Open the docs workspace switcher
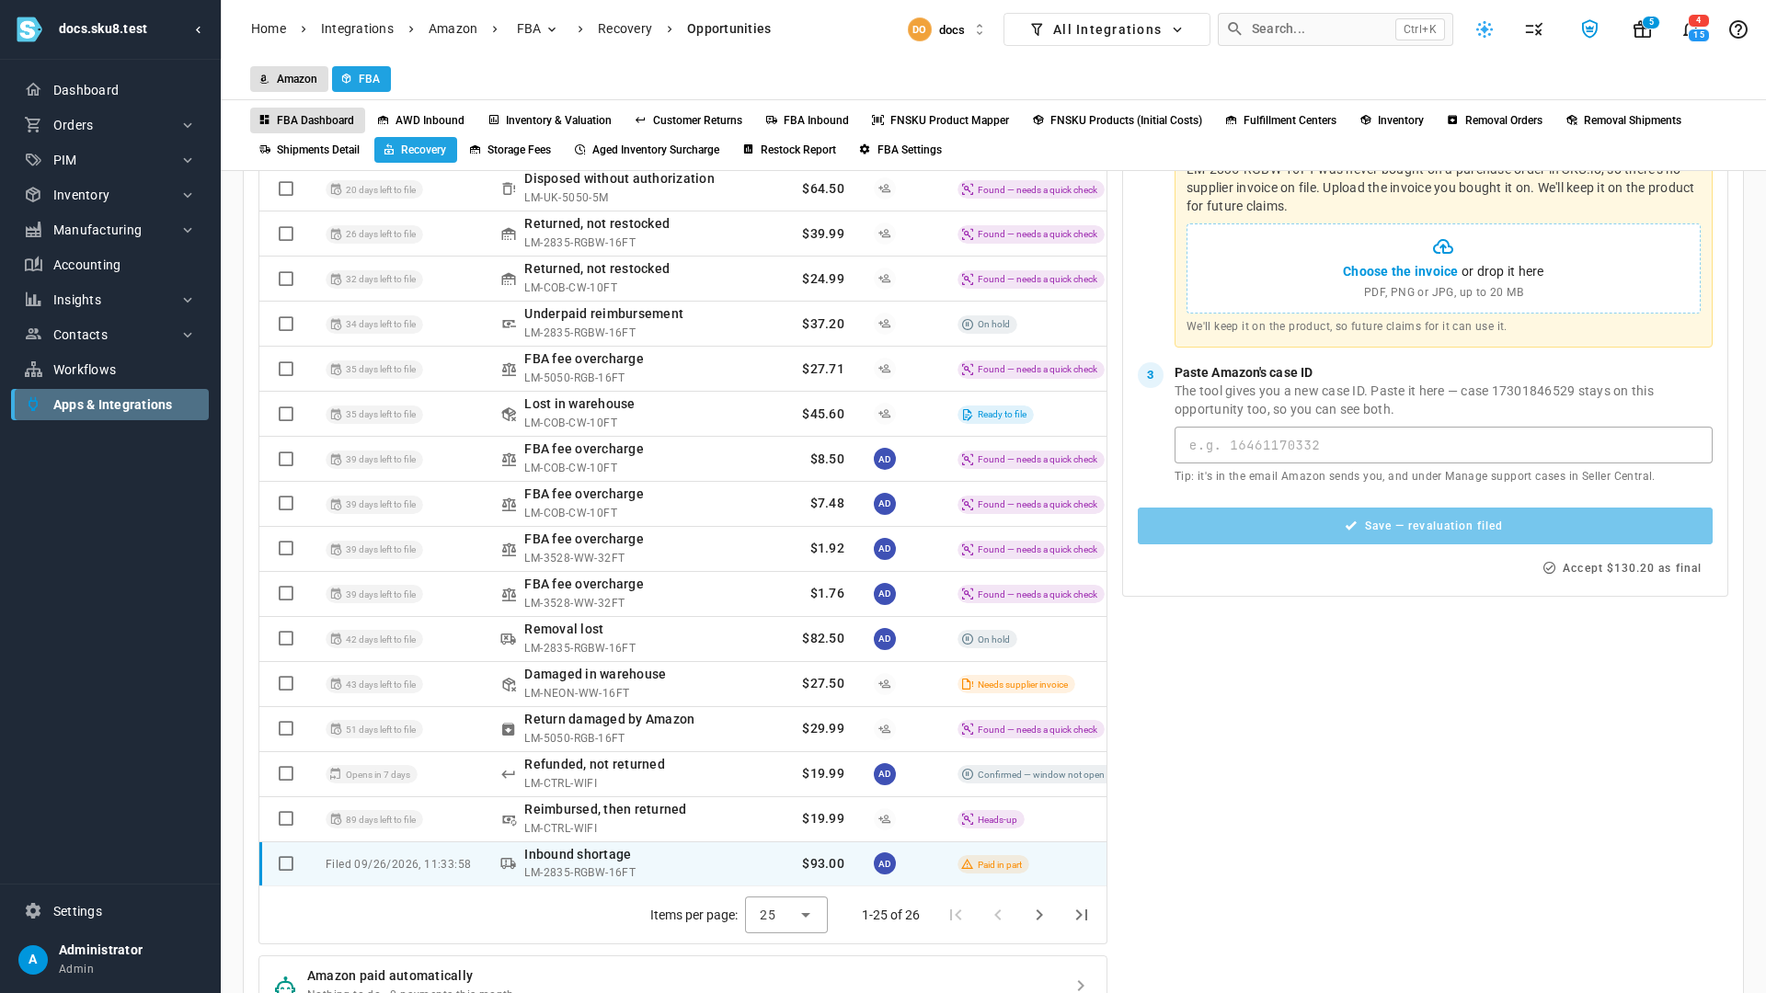 click(946, 29)
